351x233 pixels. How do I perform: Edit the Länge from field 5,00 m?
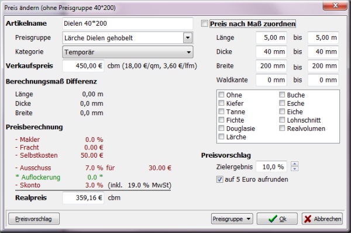point(271,37)
